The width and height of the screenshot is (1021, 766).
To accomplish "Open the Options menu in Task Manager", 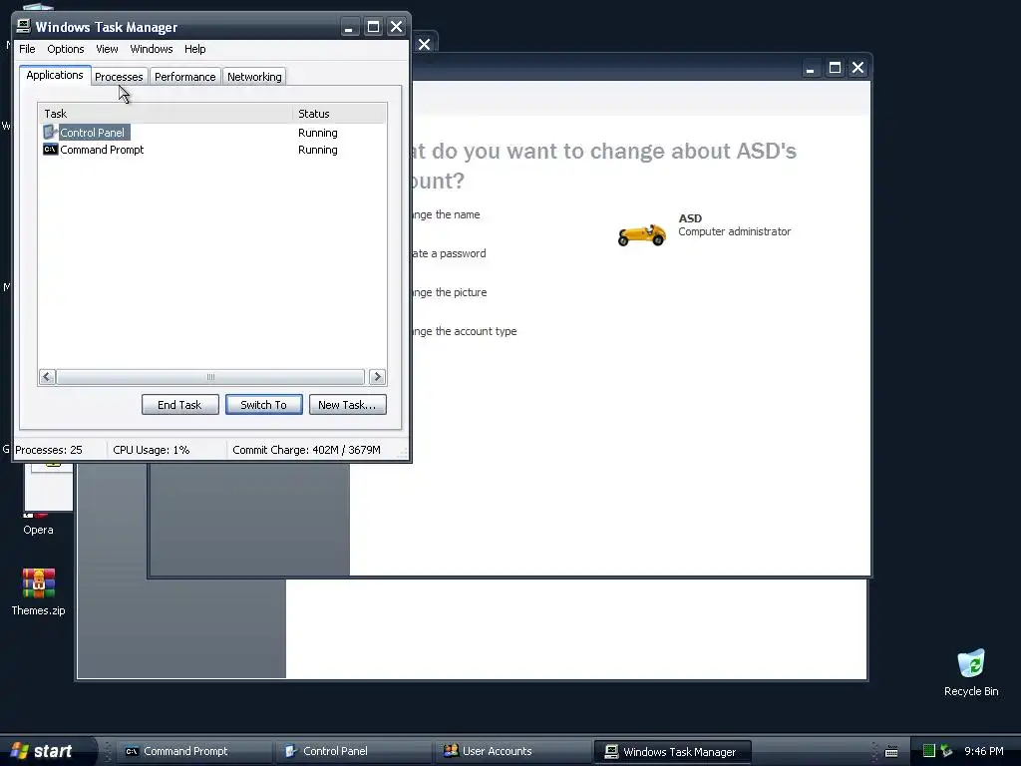I will pyautogui.click(x=65, y=49).
